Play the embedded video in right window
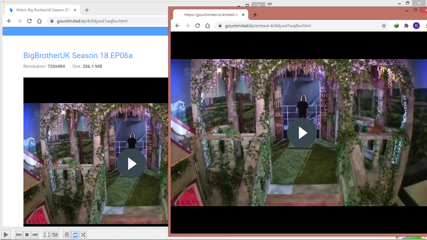 tap(302, 133)
